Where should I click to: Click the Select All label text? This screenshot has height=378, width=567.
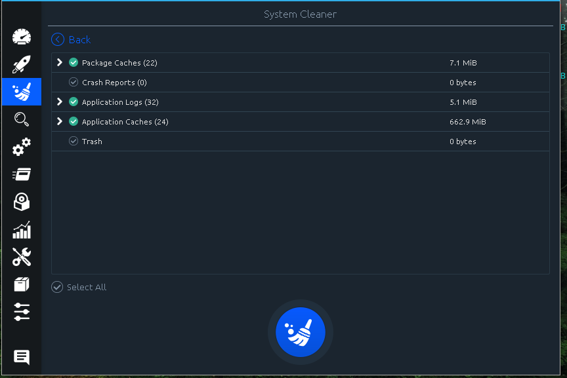tap(87, 288)
